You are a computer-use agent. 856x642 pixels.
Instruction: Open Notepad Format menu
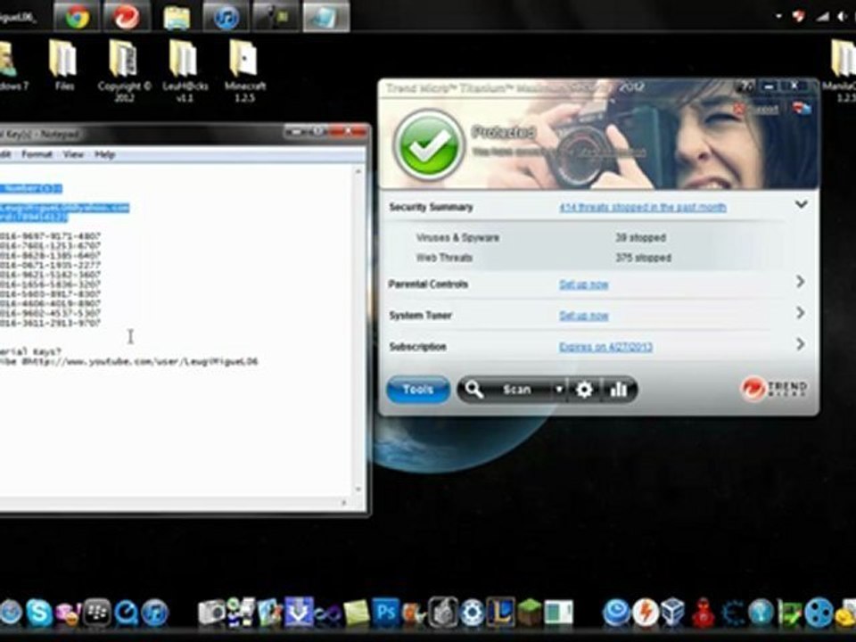(37, 154)
